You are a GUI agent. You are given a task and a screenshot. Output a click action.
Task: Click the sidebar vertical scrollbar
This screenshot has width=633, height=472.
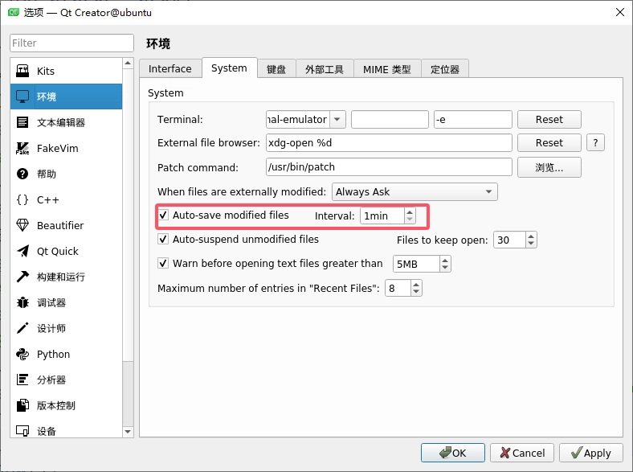tap(128, 241)
